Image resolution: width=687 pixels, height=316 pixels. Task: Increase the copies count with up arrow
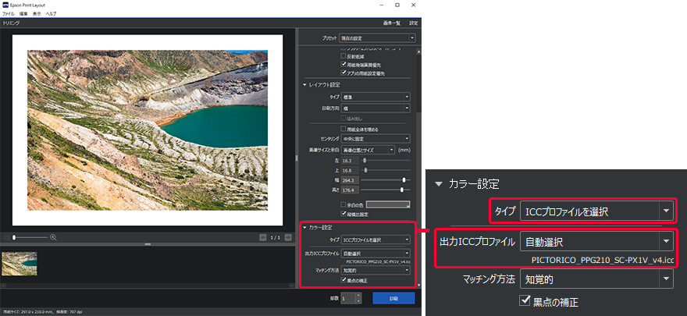coord(359,295)
